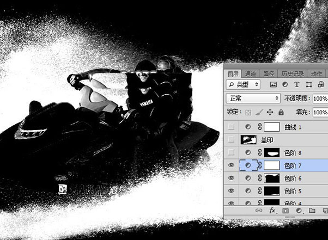The width and height of the screenshot is (328, 240).
Task: Open the 正常 blend mode dropdown
Action: pos(253,98)
